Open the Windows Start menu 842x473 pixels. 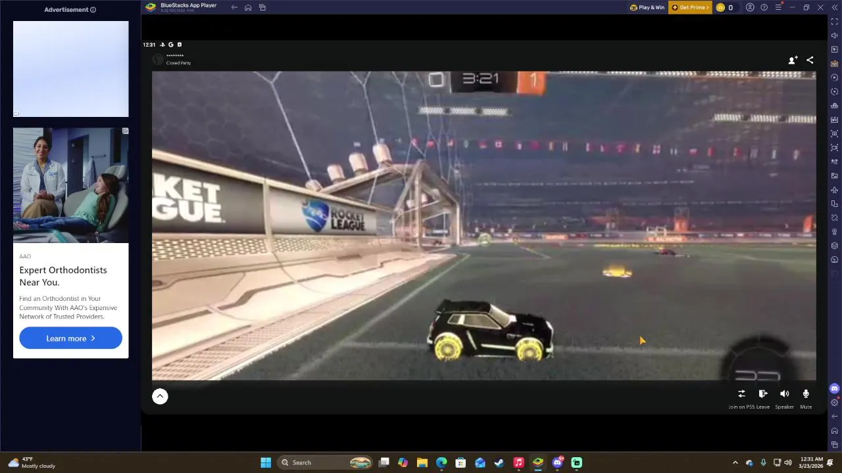pos(266,462)
